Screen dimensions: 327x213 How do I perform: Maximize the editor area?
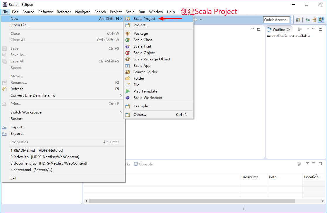click(259, 29)
